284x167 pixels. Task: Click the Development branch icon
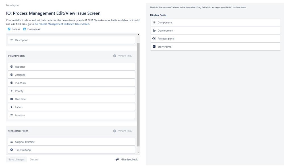pyautogui.click(x=154, y=30)
